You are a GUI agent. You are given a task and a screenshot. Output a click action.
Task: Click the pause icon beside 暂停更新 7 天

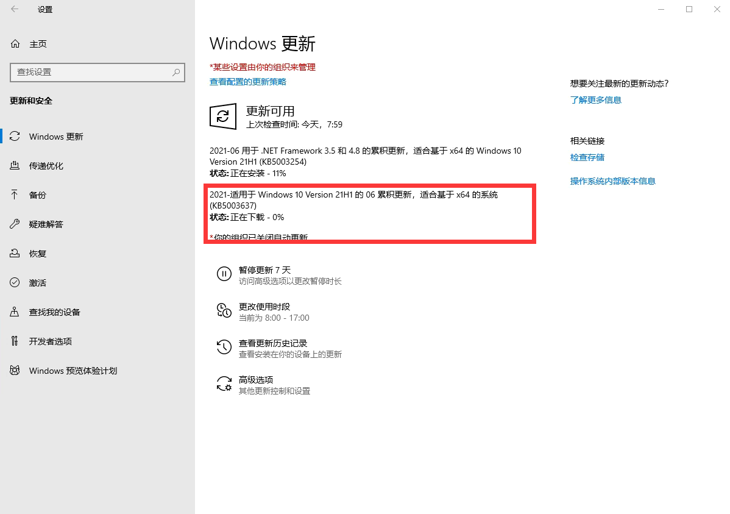coord(224,274)
